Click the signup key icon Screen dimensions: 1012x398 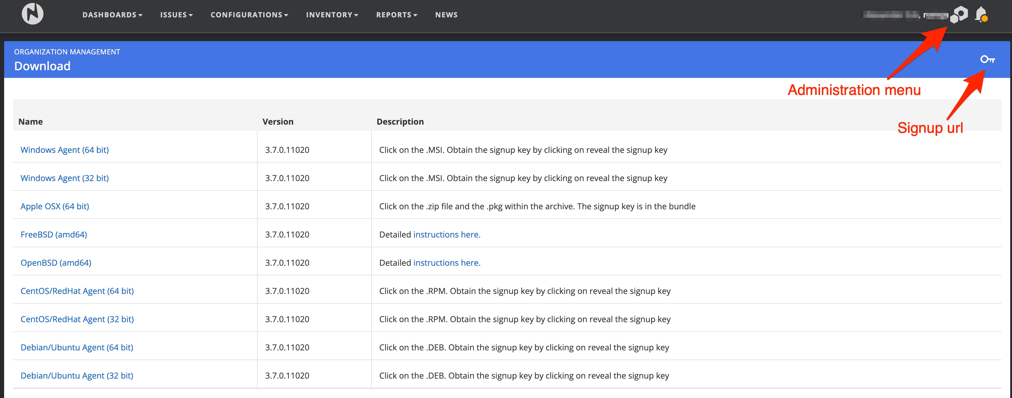coord(987,59)
